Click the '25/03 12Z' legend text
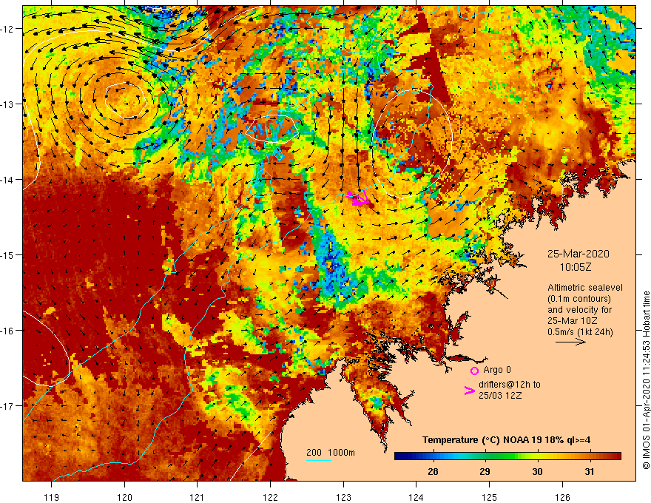The height and width of the screenshot is (503, 651). [500, 396]
